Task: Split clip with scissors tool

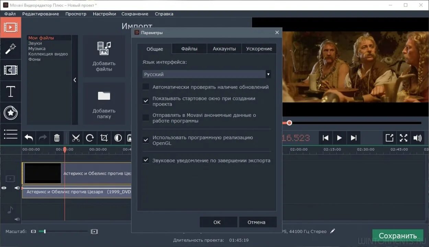Action: 76,138
